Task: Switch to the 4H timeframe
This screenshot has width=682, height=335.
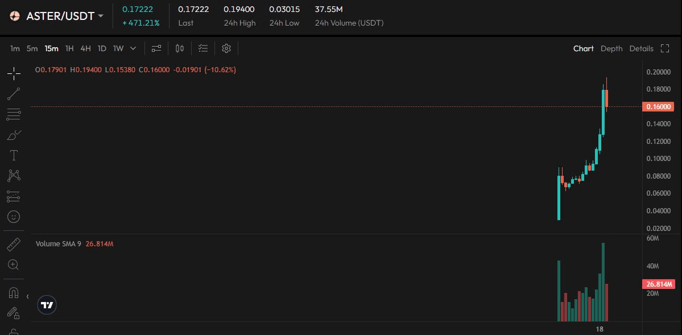Action: tap(86, 48)
